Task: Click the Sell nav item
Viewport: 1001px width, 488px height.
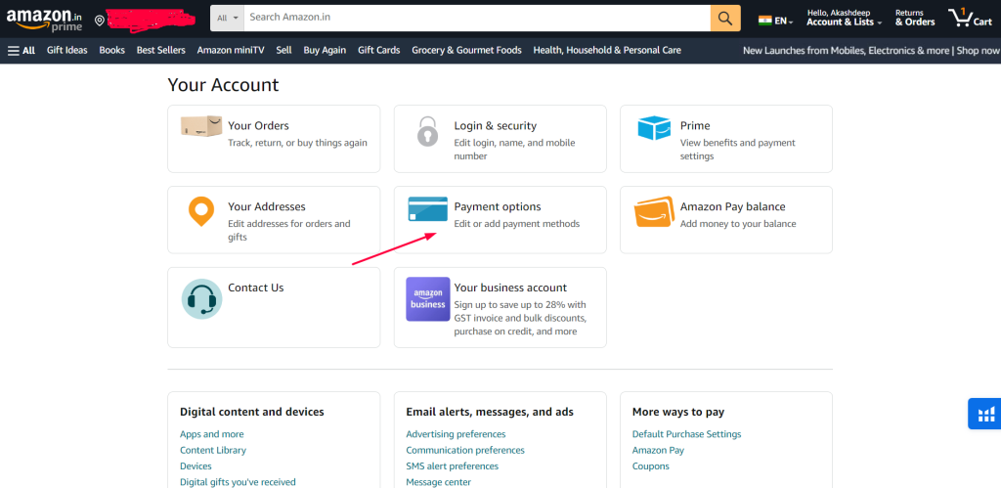Action: tap(284, 50)
